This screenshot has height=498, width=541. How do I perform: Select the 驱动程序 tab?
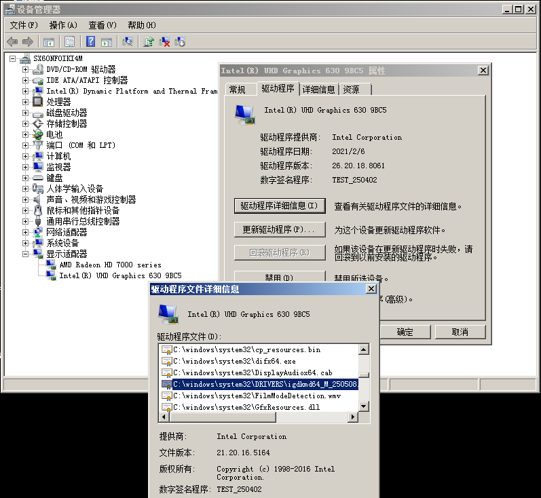(278, 89)
